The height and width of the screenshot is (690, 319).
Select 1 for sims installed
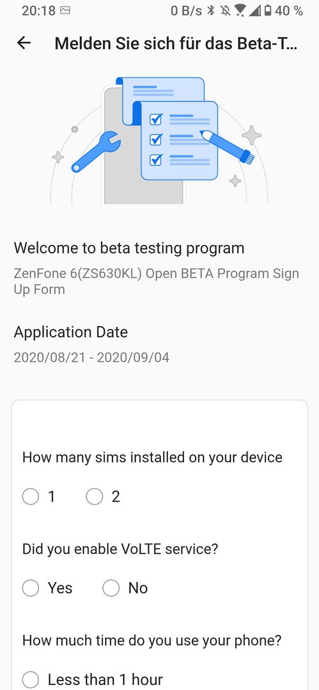click(38, 497)
